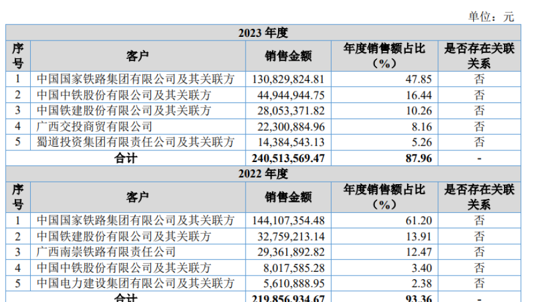This screenshot has width=534, height=302.
Task: Click percentage value 3.40
Action: [x=422, y=268]
